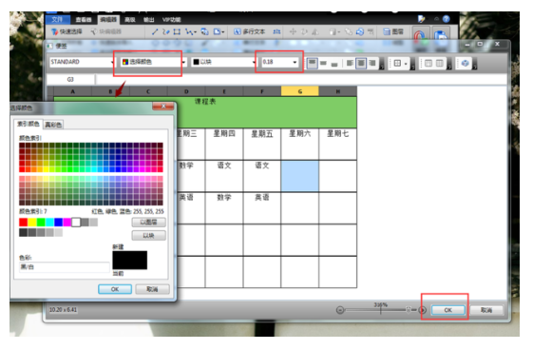Toggle right text alignment
This screenshot has height=350, width=533.
pos(372,64)
